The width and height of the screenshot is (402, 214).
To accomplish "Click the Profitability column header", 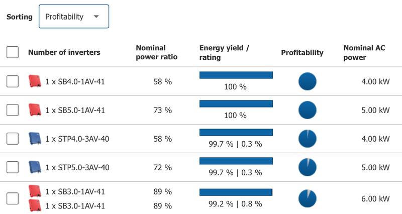I will click(x=302, y=52).
